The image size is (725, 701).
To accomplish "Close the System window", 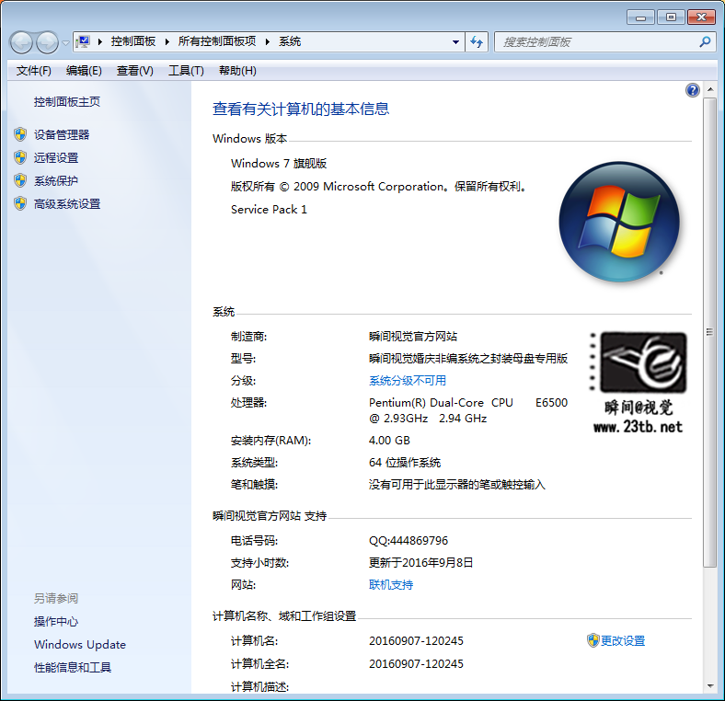I will pyautogui.click(x=701, y=17).
